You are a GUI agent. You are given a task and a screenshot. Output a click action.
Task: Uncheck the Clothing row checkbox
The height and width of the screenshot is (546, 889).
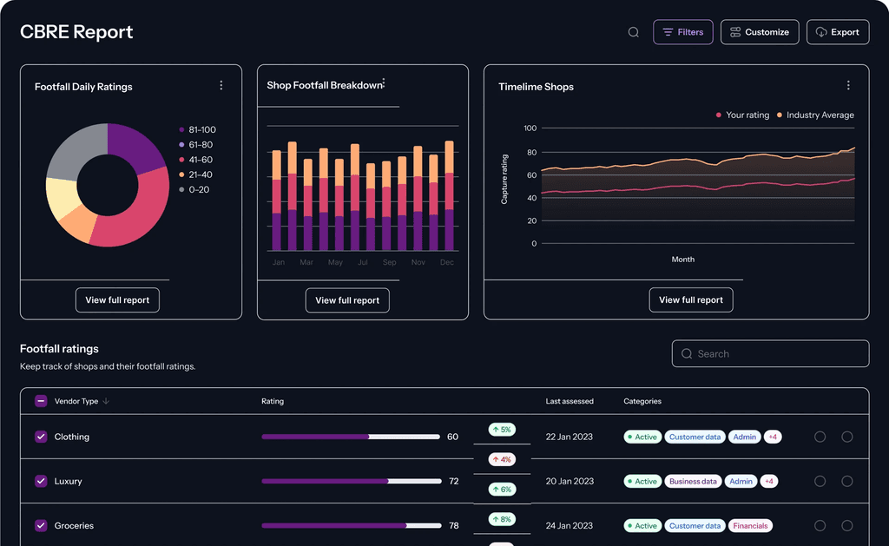40,437
